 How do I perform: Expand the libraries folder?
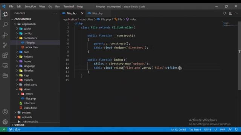(35, 70)
